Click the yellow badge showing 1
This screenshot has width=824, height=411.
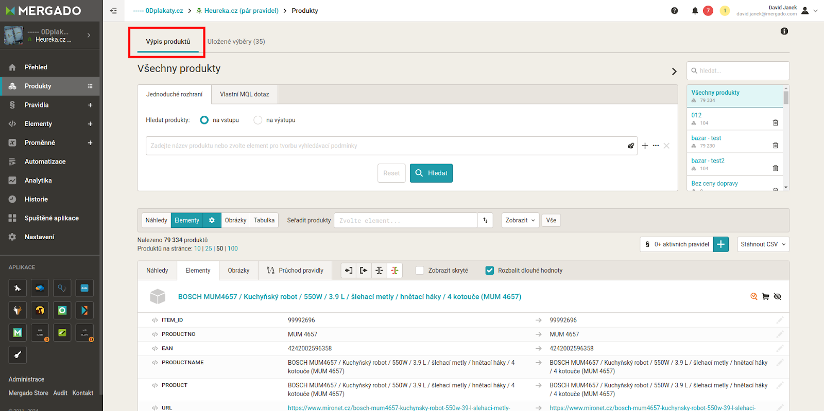[x=725, y=11]
